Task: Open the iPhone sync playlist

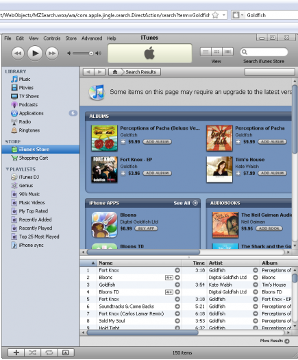Action: [x=31, y=245]
